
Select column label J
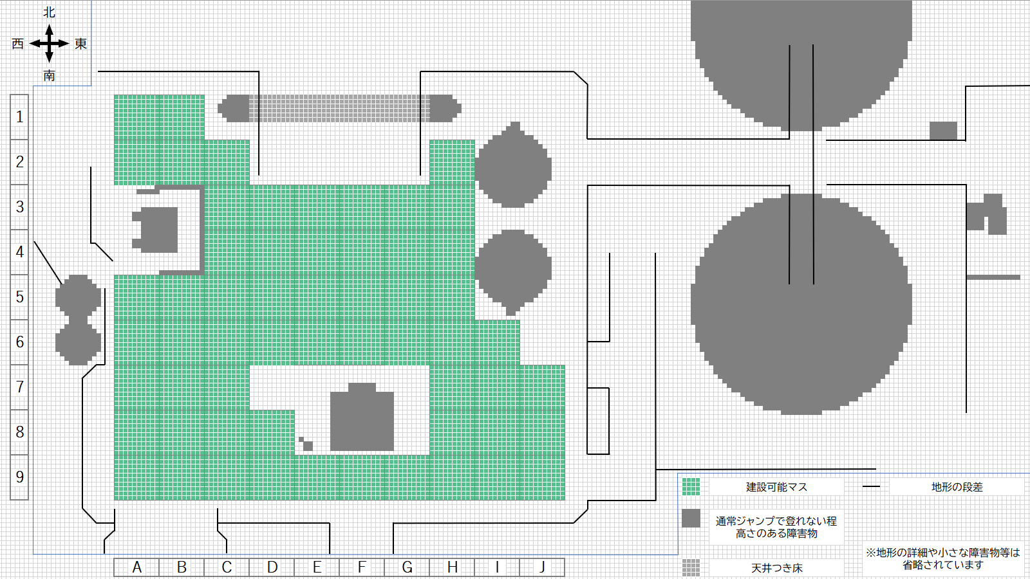pos(542,567)
